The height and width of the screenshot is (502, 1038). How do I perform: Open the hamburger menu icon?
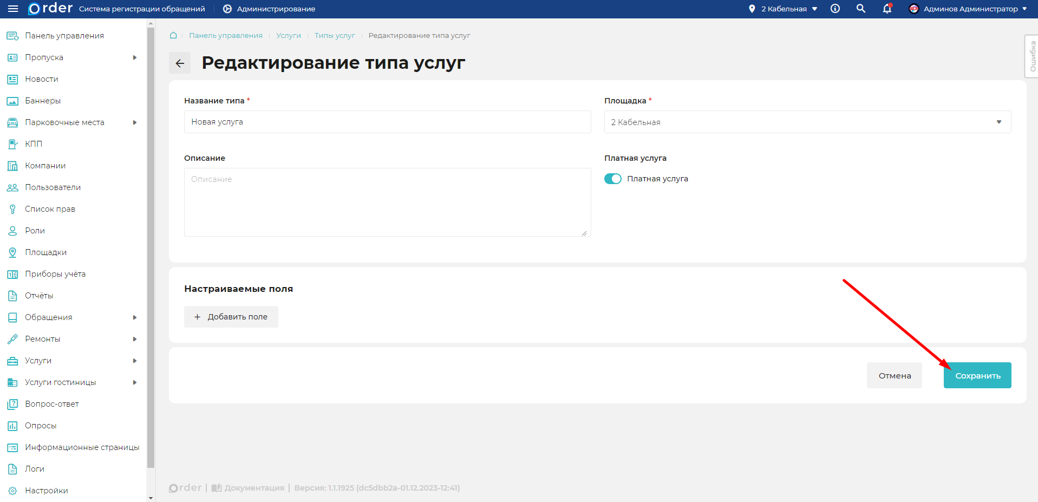pyautogui.click(x=13, y=9)
